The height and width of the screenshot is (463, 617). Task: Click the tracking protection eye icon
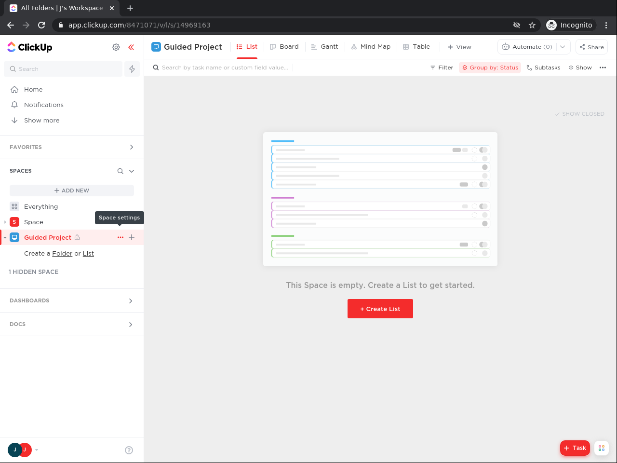[517, 25]
